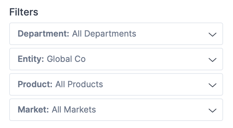Click the bold 'Entity:' label
This screenshot has width=233, height=128.
31,59
